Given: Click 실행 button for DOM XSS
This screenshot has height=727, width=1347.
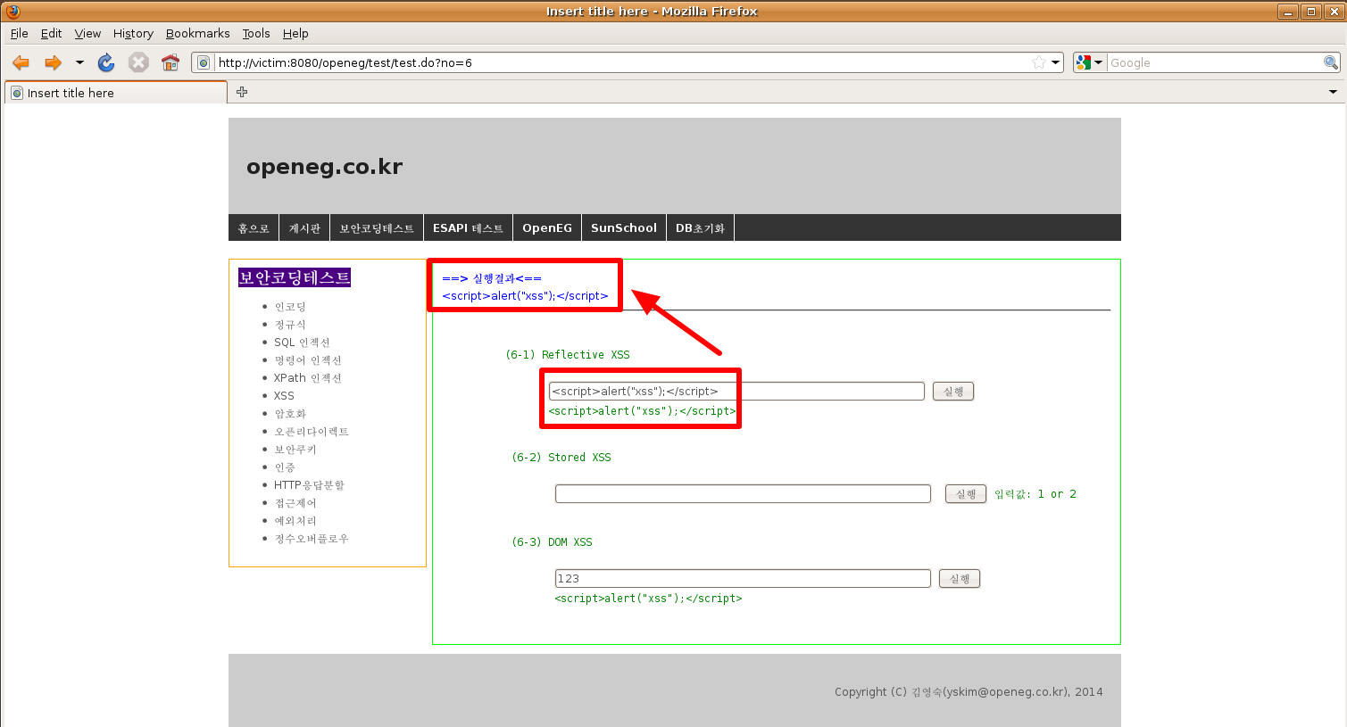Looking at the screenshot, I should [x=960, y=579].
